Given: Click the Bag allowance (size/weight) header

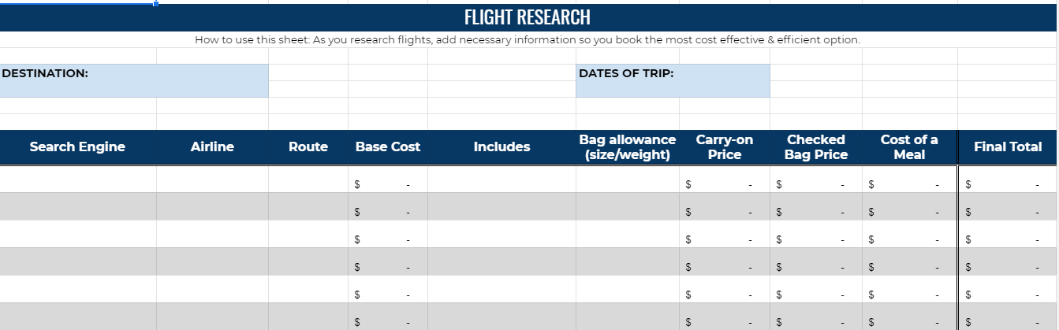Looking at the screenshot, I should [x=627, y=147].
